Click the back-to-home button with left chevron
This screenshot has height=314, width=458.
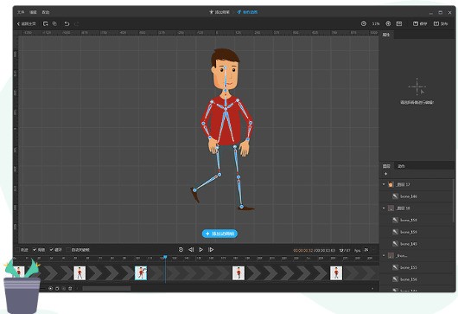coord(26,23)
